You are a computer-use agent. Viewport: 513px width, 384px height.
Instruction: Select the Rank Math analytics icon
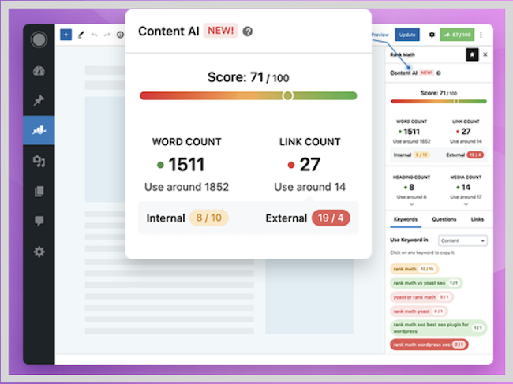[39, 130]
